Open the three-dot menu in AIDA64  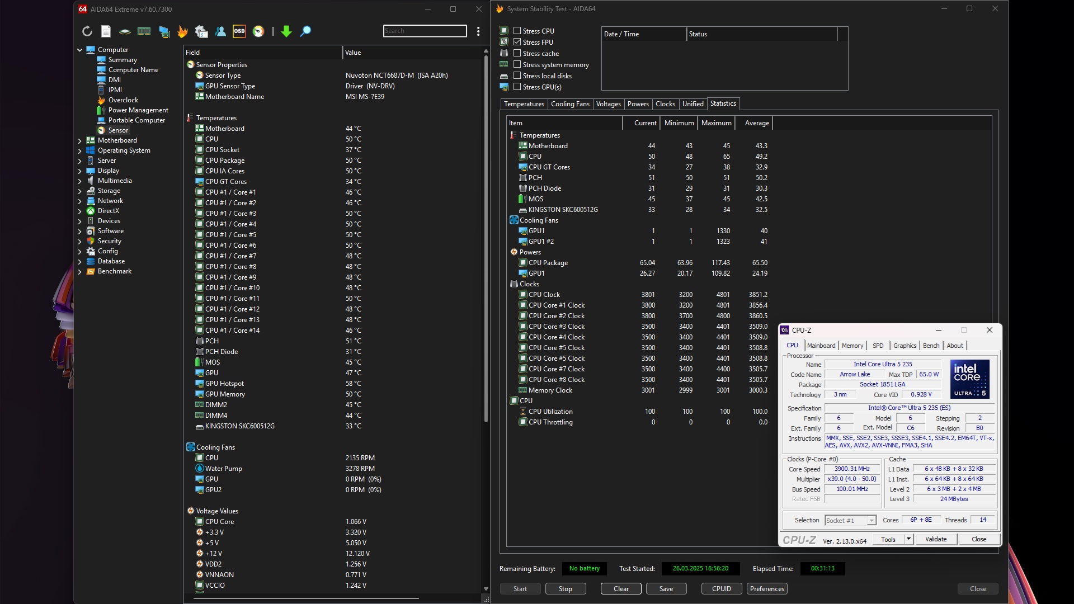[x=478, y=31]
